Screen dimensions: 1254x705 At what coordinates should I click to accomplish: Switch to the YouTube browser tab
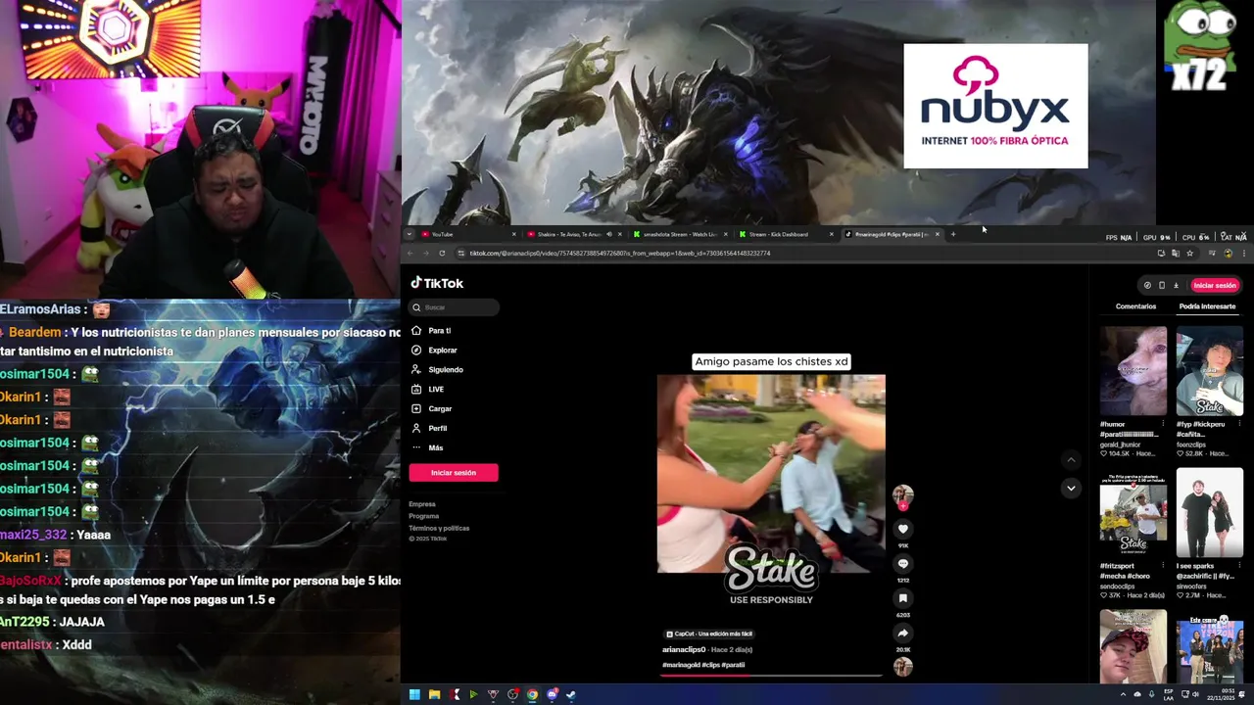(x=466, y=234)
